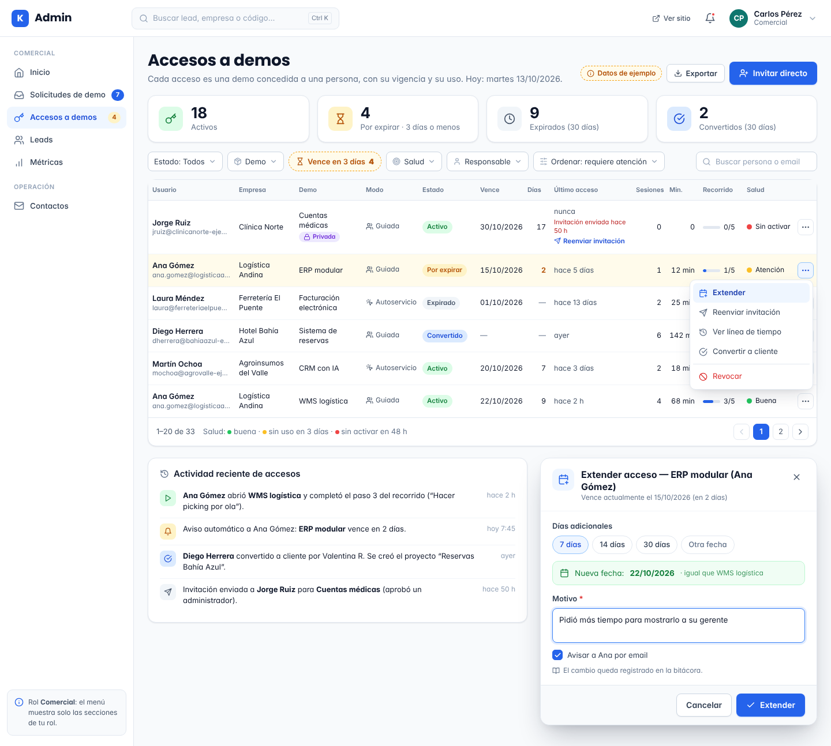Click the hourglass Por expirar icon

340,119
